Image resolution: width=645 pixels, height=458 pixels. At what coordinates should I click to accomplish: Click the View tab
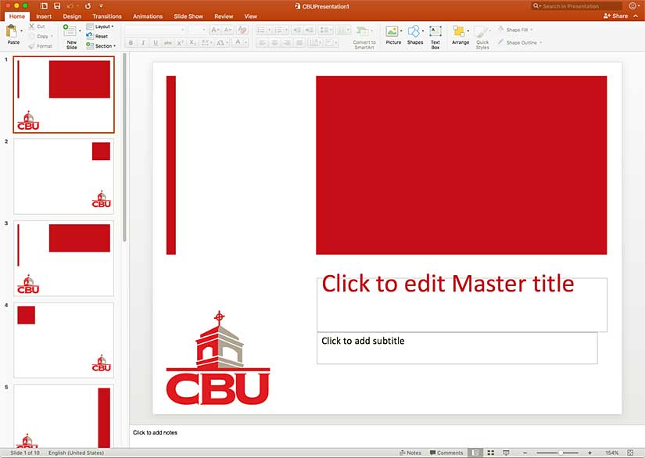(250, 16)
